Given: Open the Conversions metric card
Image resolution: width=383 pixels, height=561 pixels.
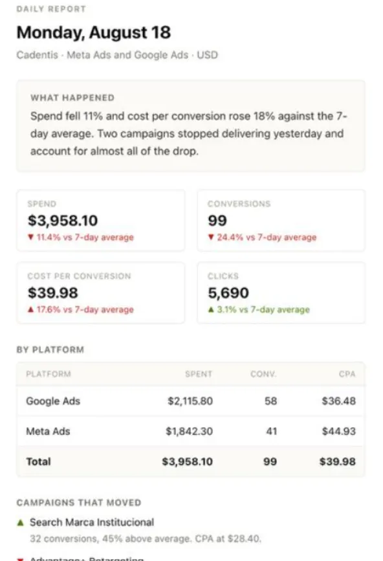Looking at the screenshot, I should pos(281,221).
